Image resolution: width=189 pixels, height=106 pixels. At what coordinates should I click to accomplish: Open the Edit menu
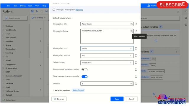[16, 6]
